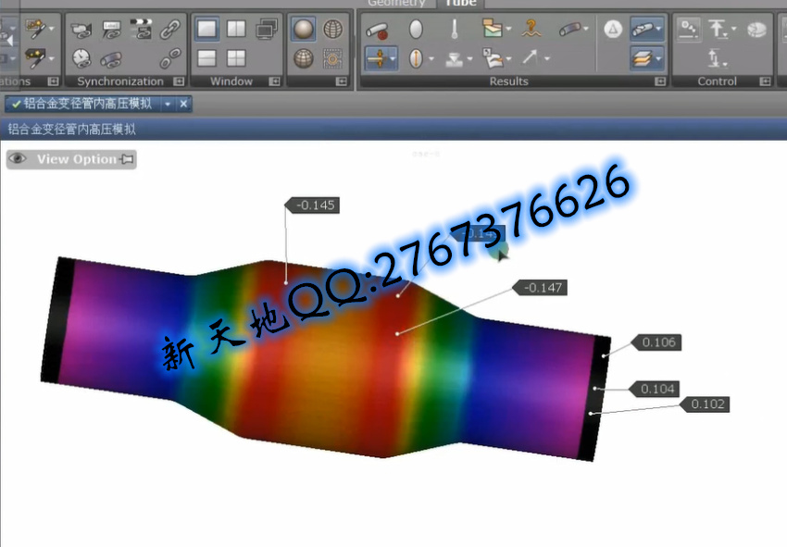787x547 pixels.
Task: Close the 铝合金变径管内高压模拟 document tab
Action: pyautogui.click(x=183, y=104)
